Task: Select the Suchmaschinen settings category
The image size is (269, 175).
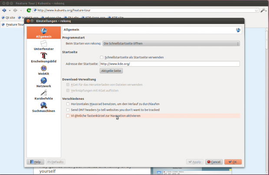Action: point(43,108)
